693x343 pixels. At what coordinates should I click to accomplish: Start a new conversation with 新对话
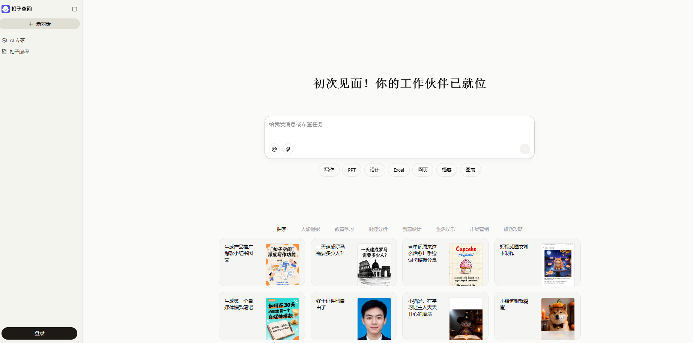click(x=40, y=24)
